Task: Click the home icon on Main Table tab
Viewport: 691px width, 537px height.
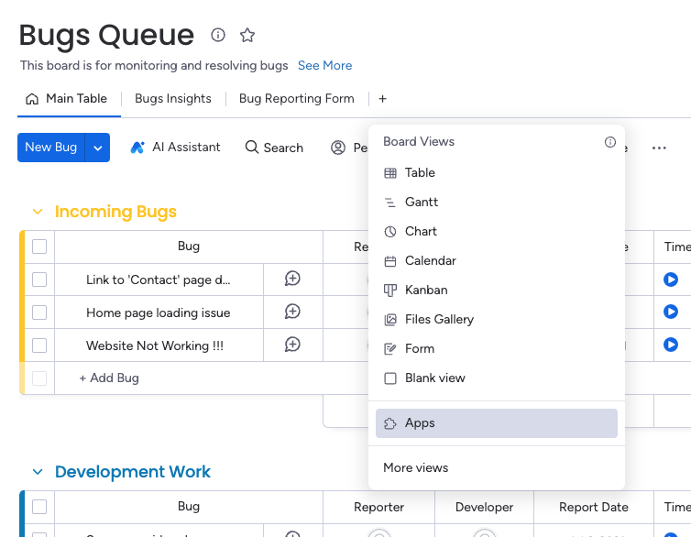Action: (32, 99)
